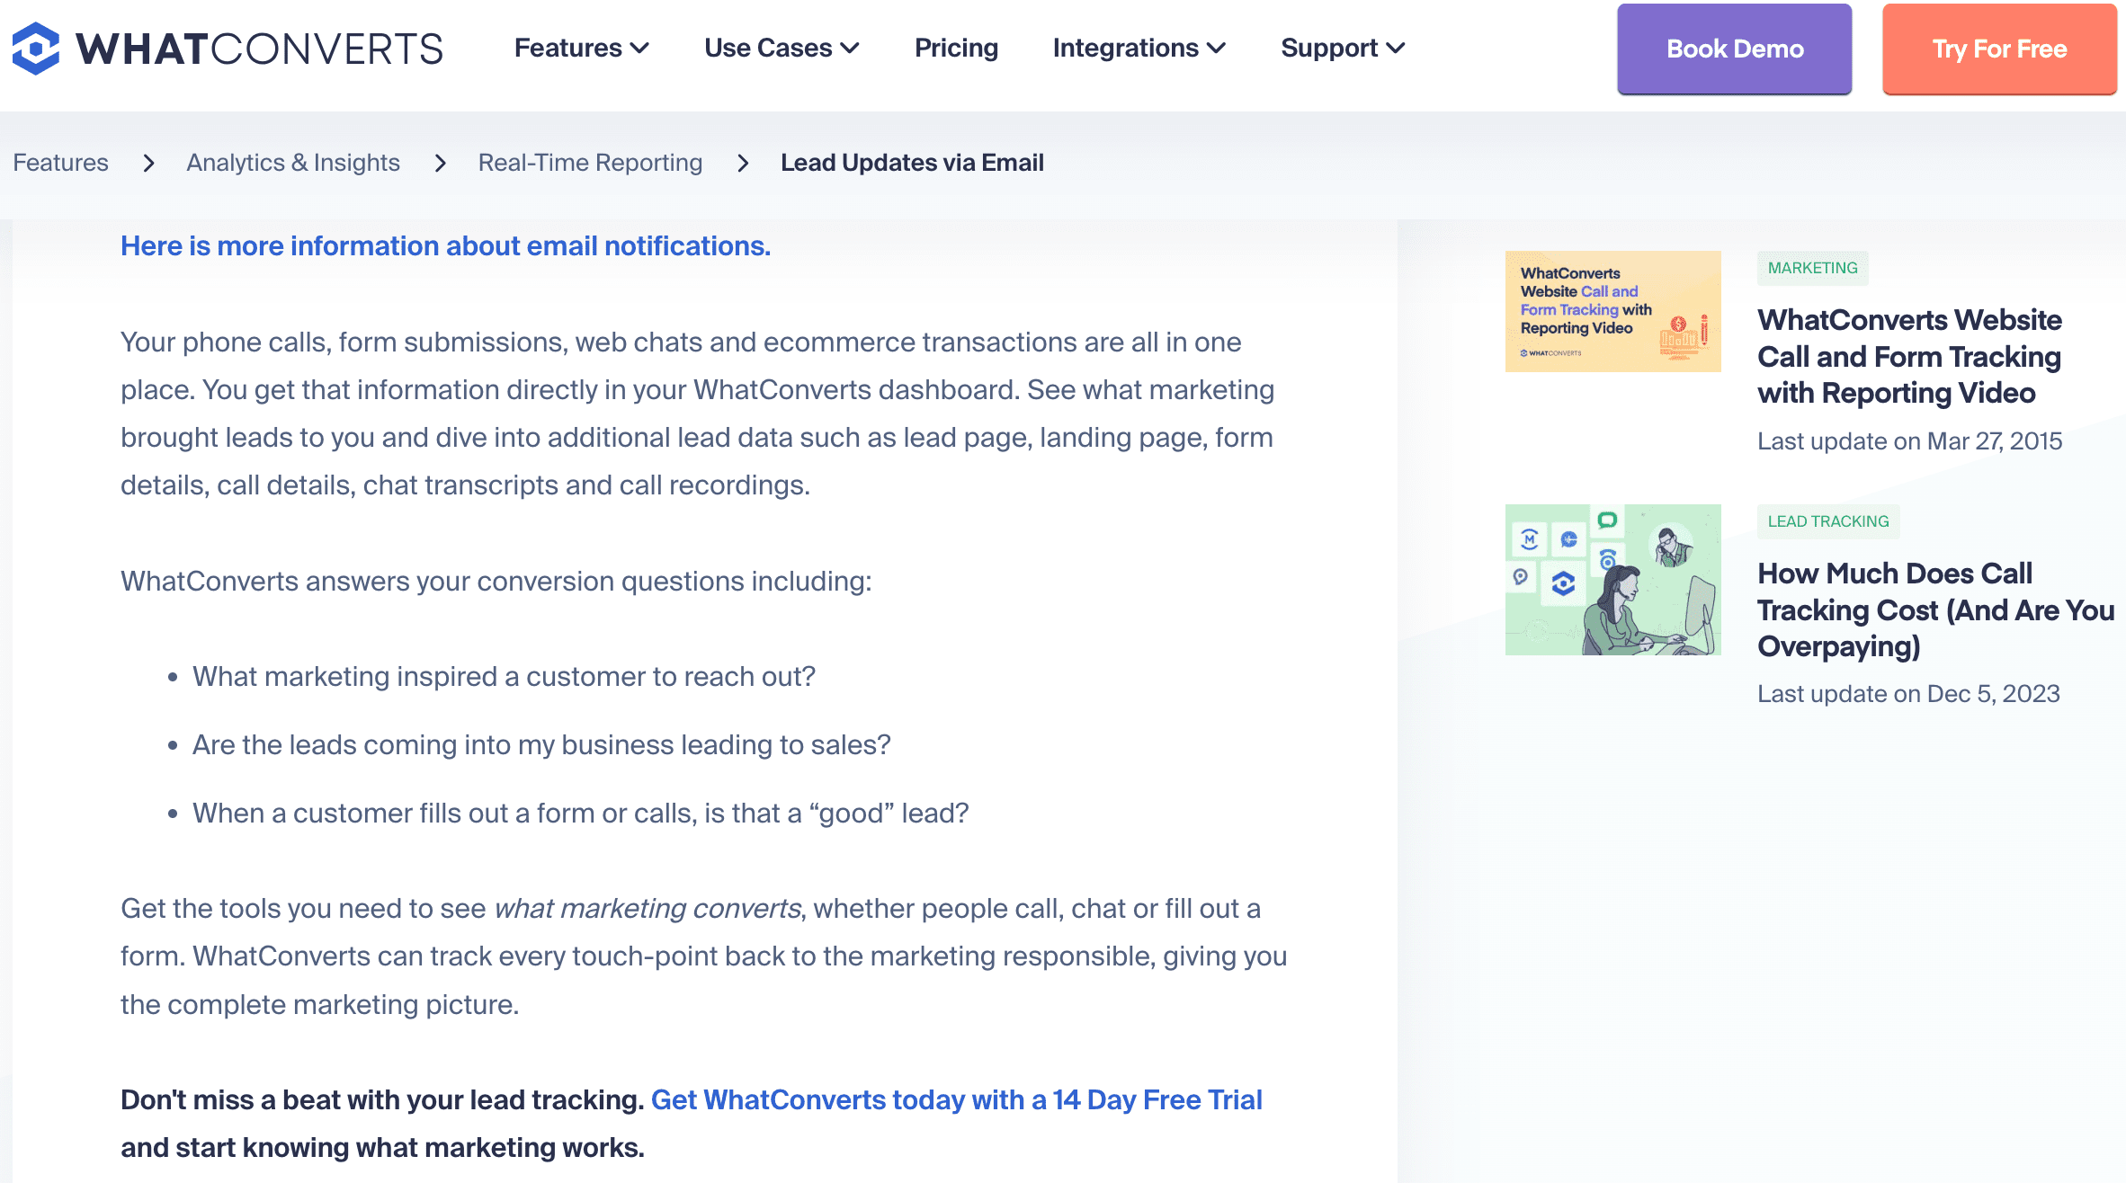Screen dimensions: 2126x1183
Task: Click the LEAD TRACKING category tag
Action: 1827,521
